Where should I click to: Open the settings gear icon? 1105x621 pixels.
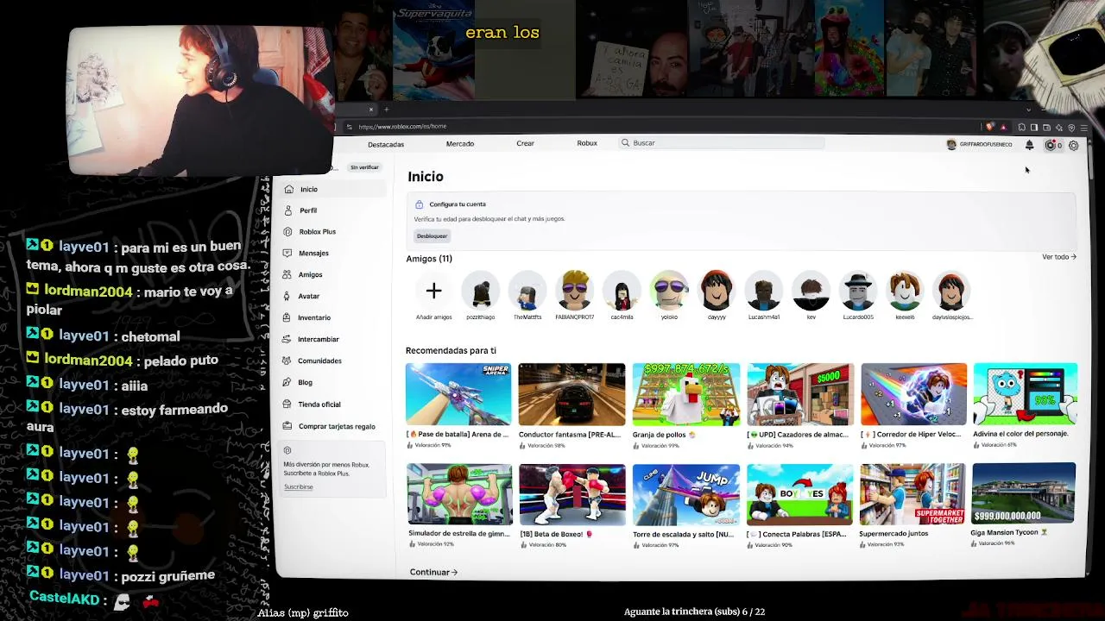[x=1074, y=145]
